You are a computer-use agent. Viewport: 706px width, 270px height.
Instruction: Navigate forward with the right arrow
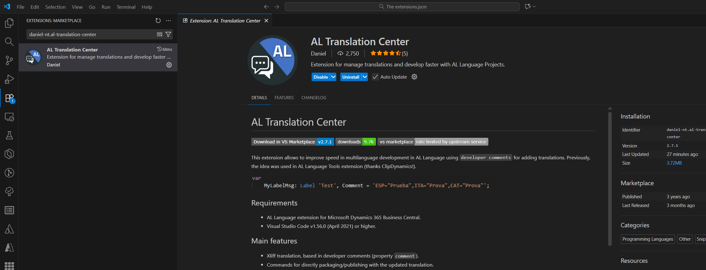point(277,7)
